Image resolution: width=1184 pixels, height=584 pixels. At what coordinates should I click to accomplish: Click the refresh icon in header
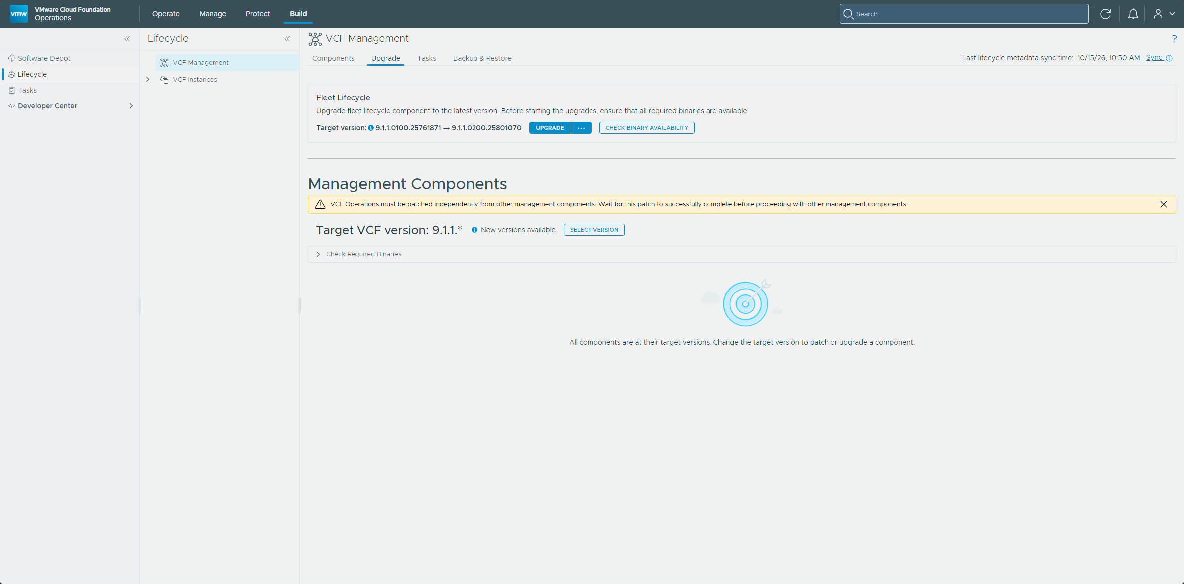(1105, 14)
